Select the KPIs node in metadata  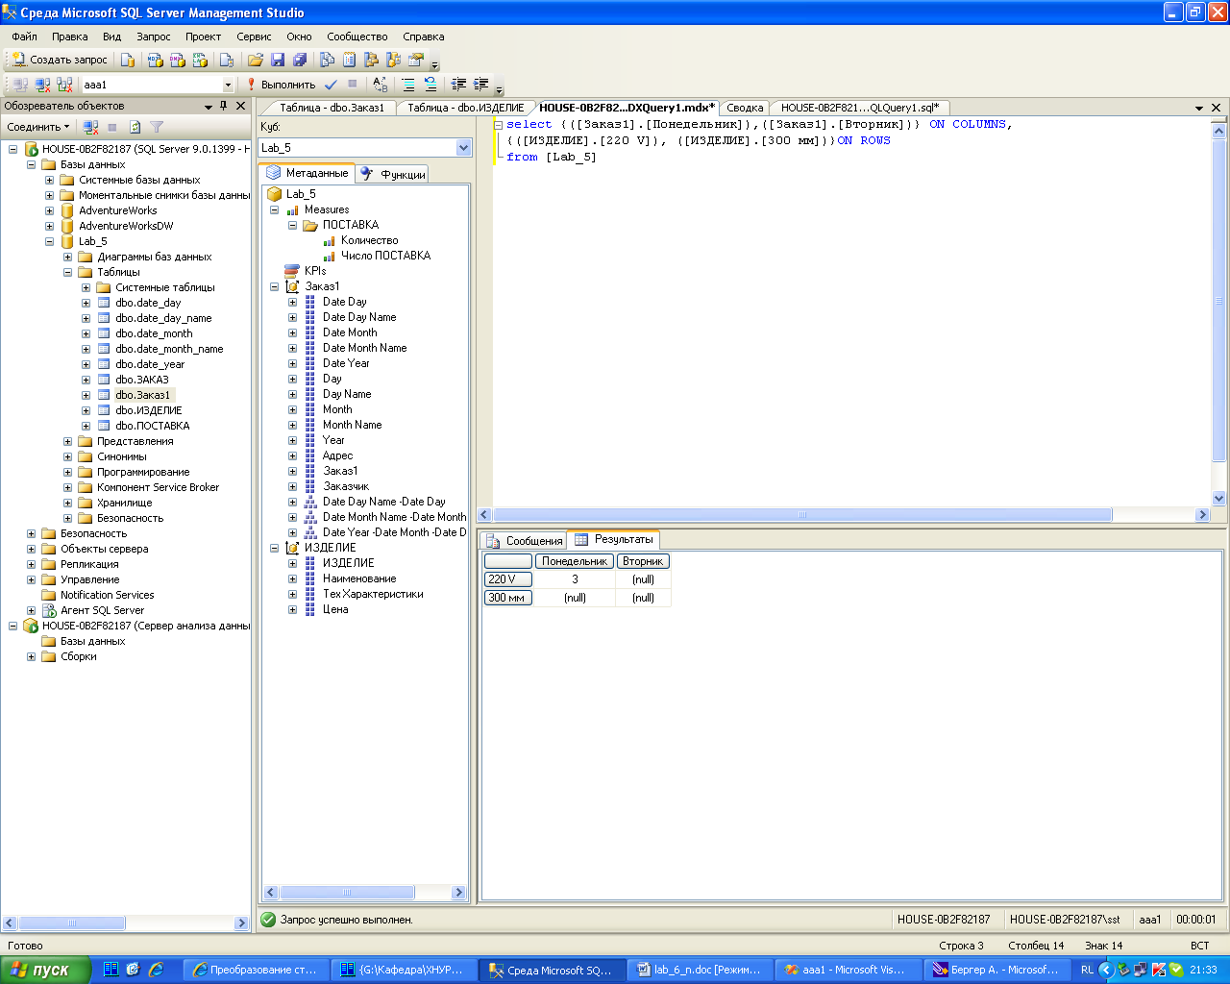315,271
